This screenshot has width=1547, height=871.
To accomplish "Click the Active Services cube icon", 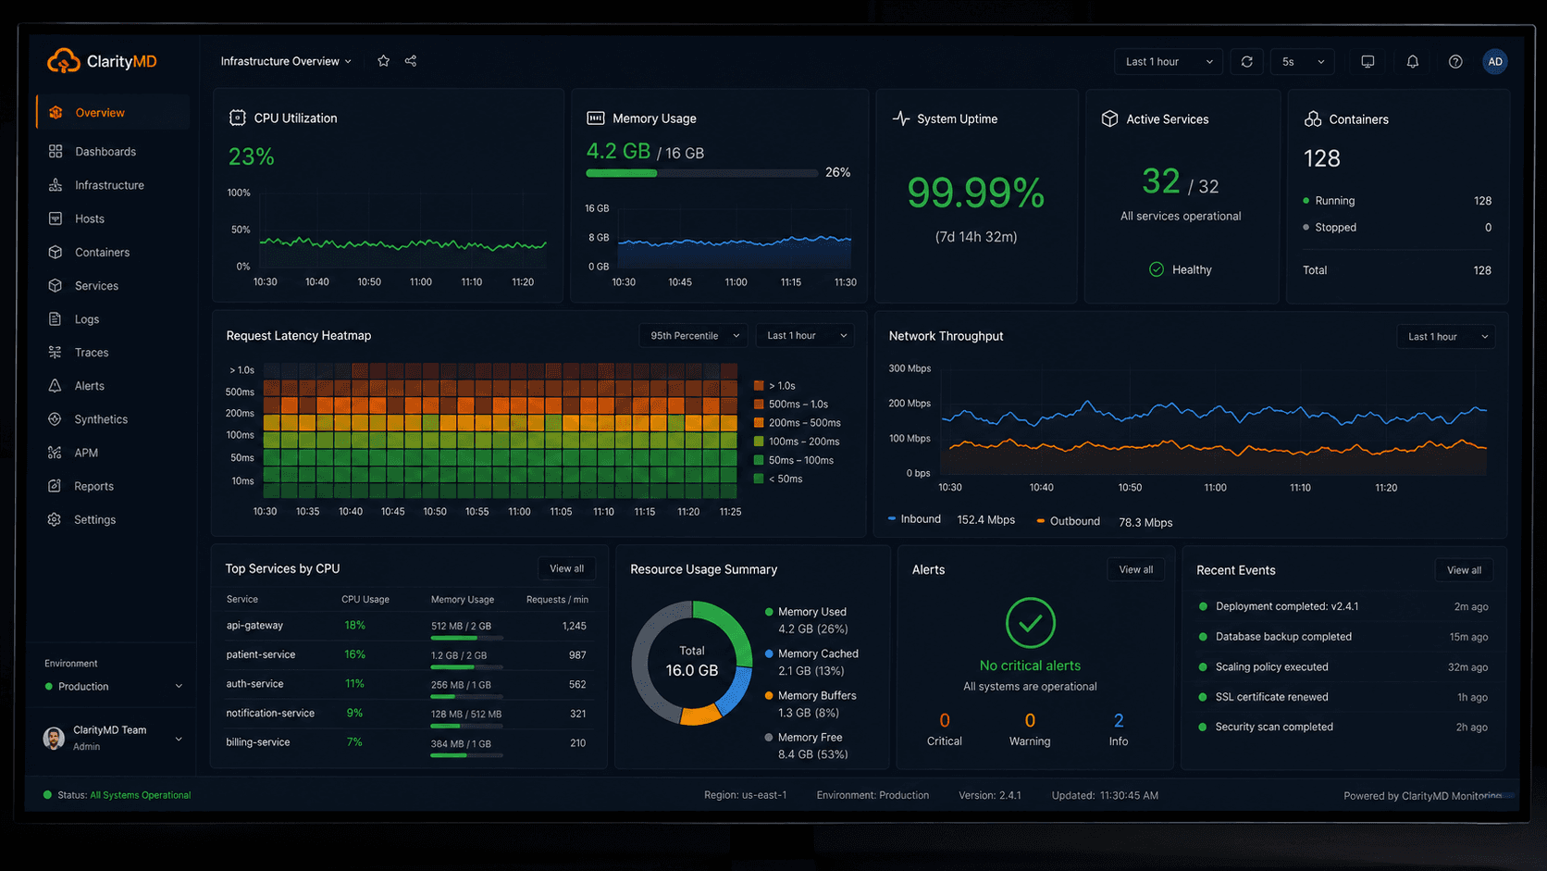I will point(1110,118).
